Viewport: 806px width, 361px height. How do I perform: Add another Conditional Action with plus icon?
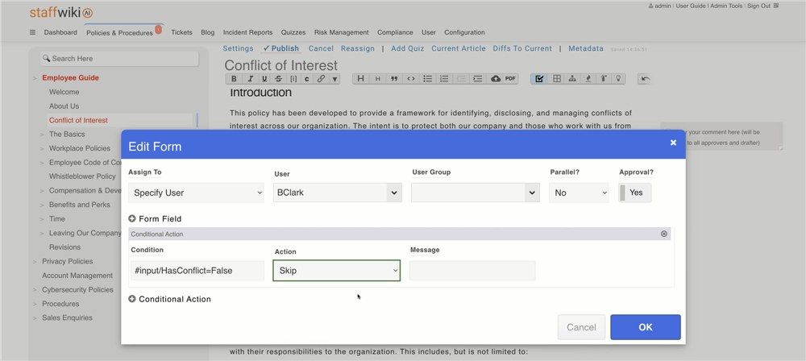[132, 299]
